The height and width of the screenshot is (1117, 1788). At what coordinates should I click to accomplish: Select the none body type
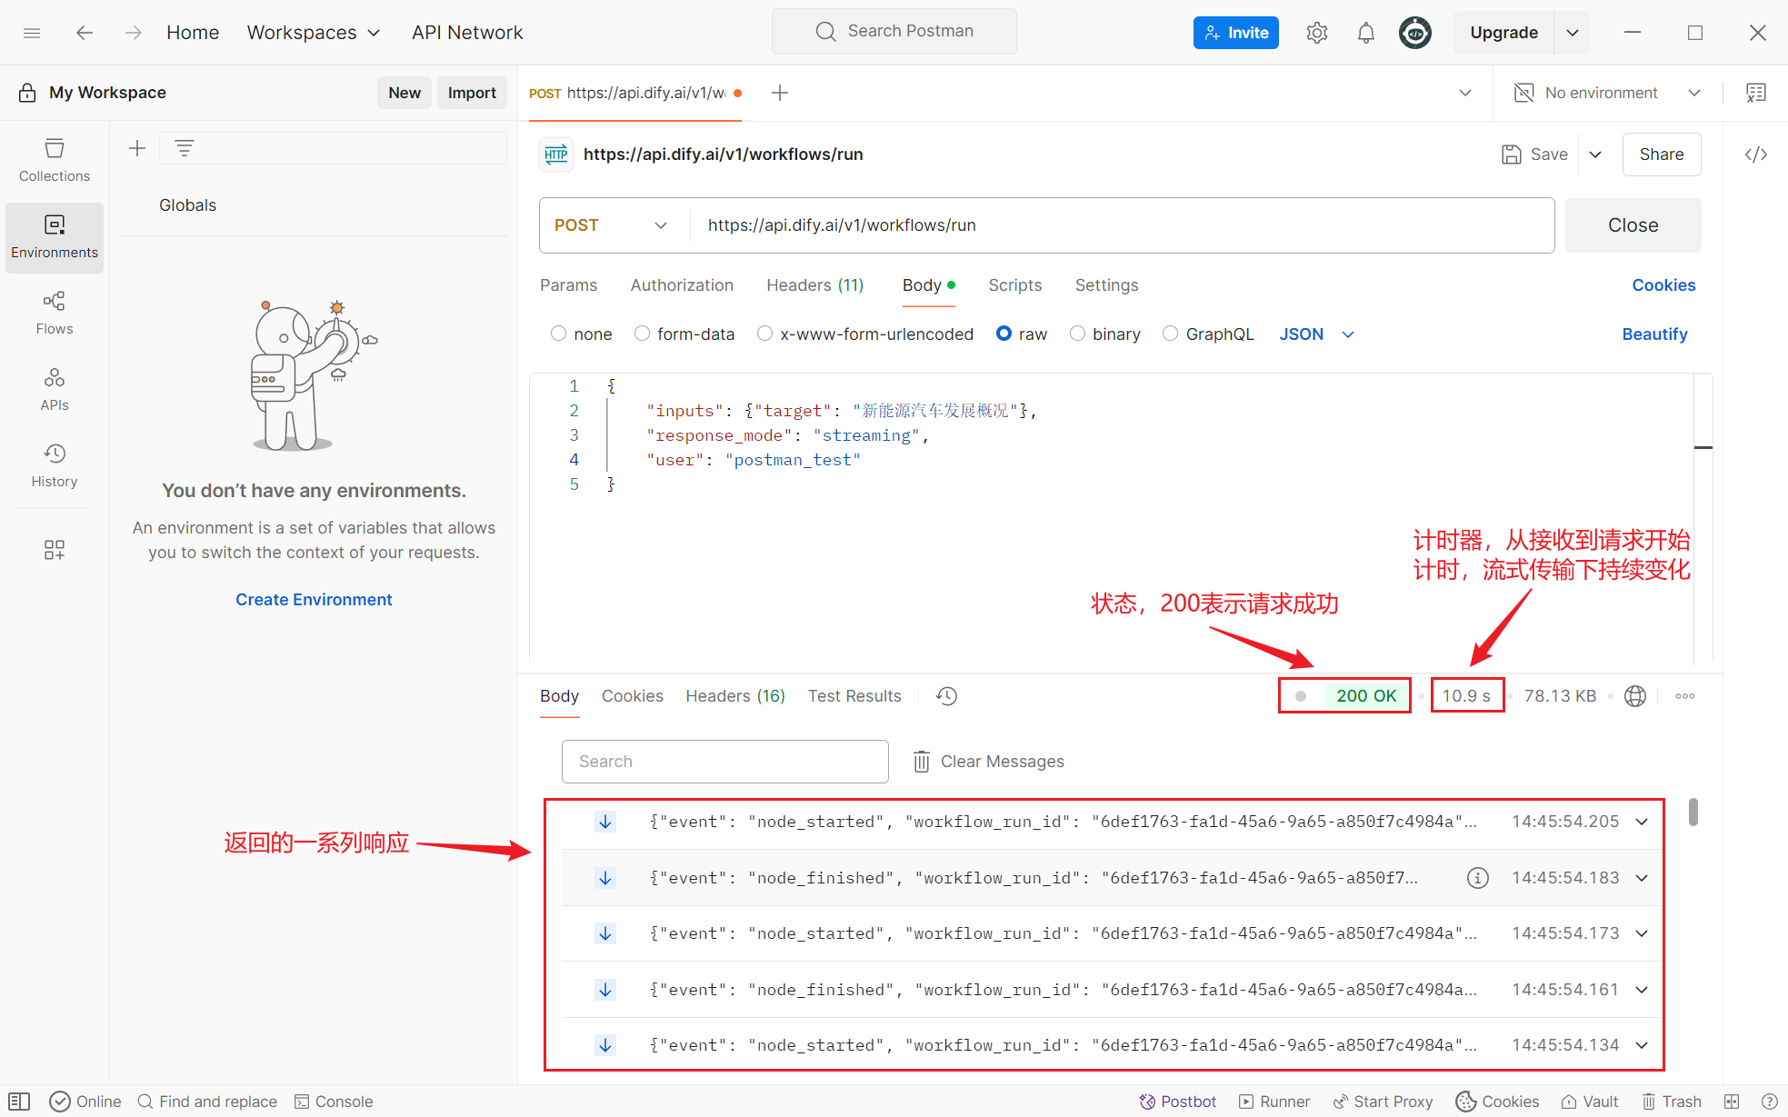pos(558,334)
